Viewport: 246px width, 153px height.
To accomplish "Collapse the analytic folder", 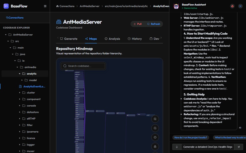I will point(20,74).
